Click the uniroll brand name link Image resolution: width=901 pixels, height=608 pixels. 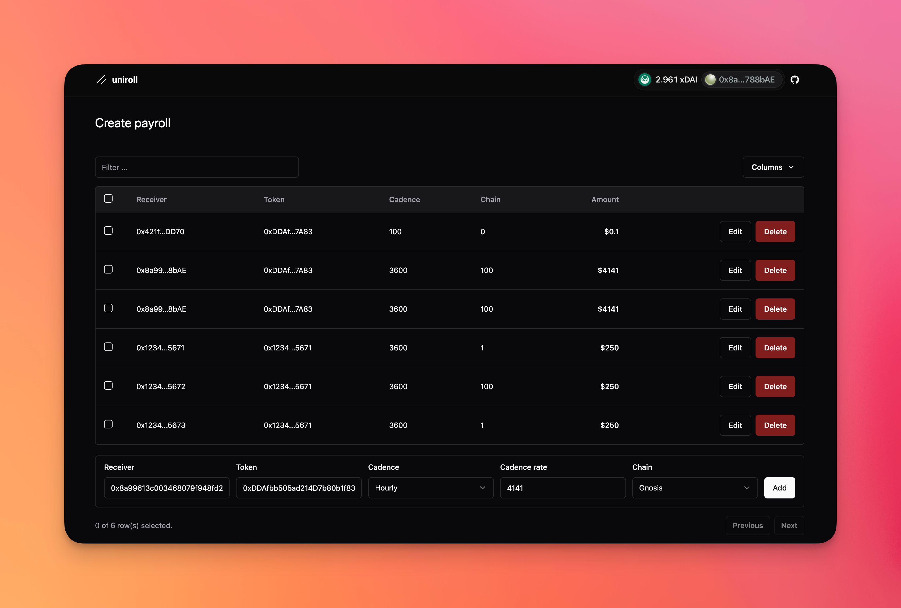point(125,79)
